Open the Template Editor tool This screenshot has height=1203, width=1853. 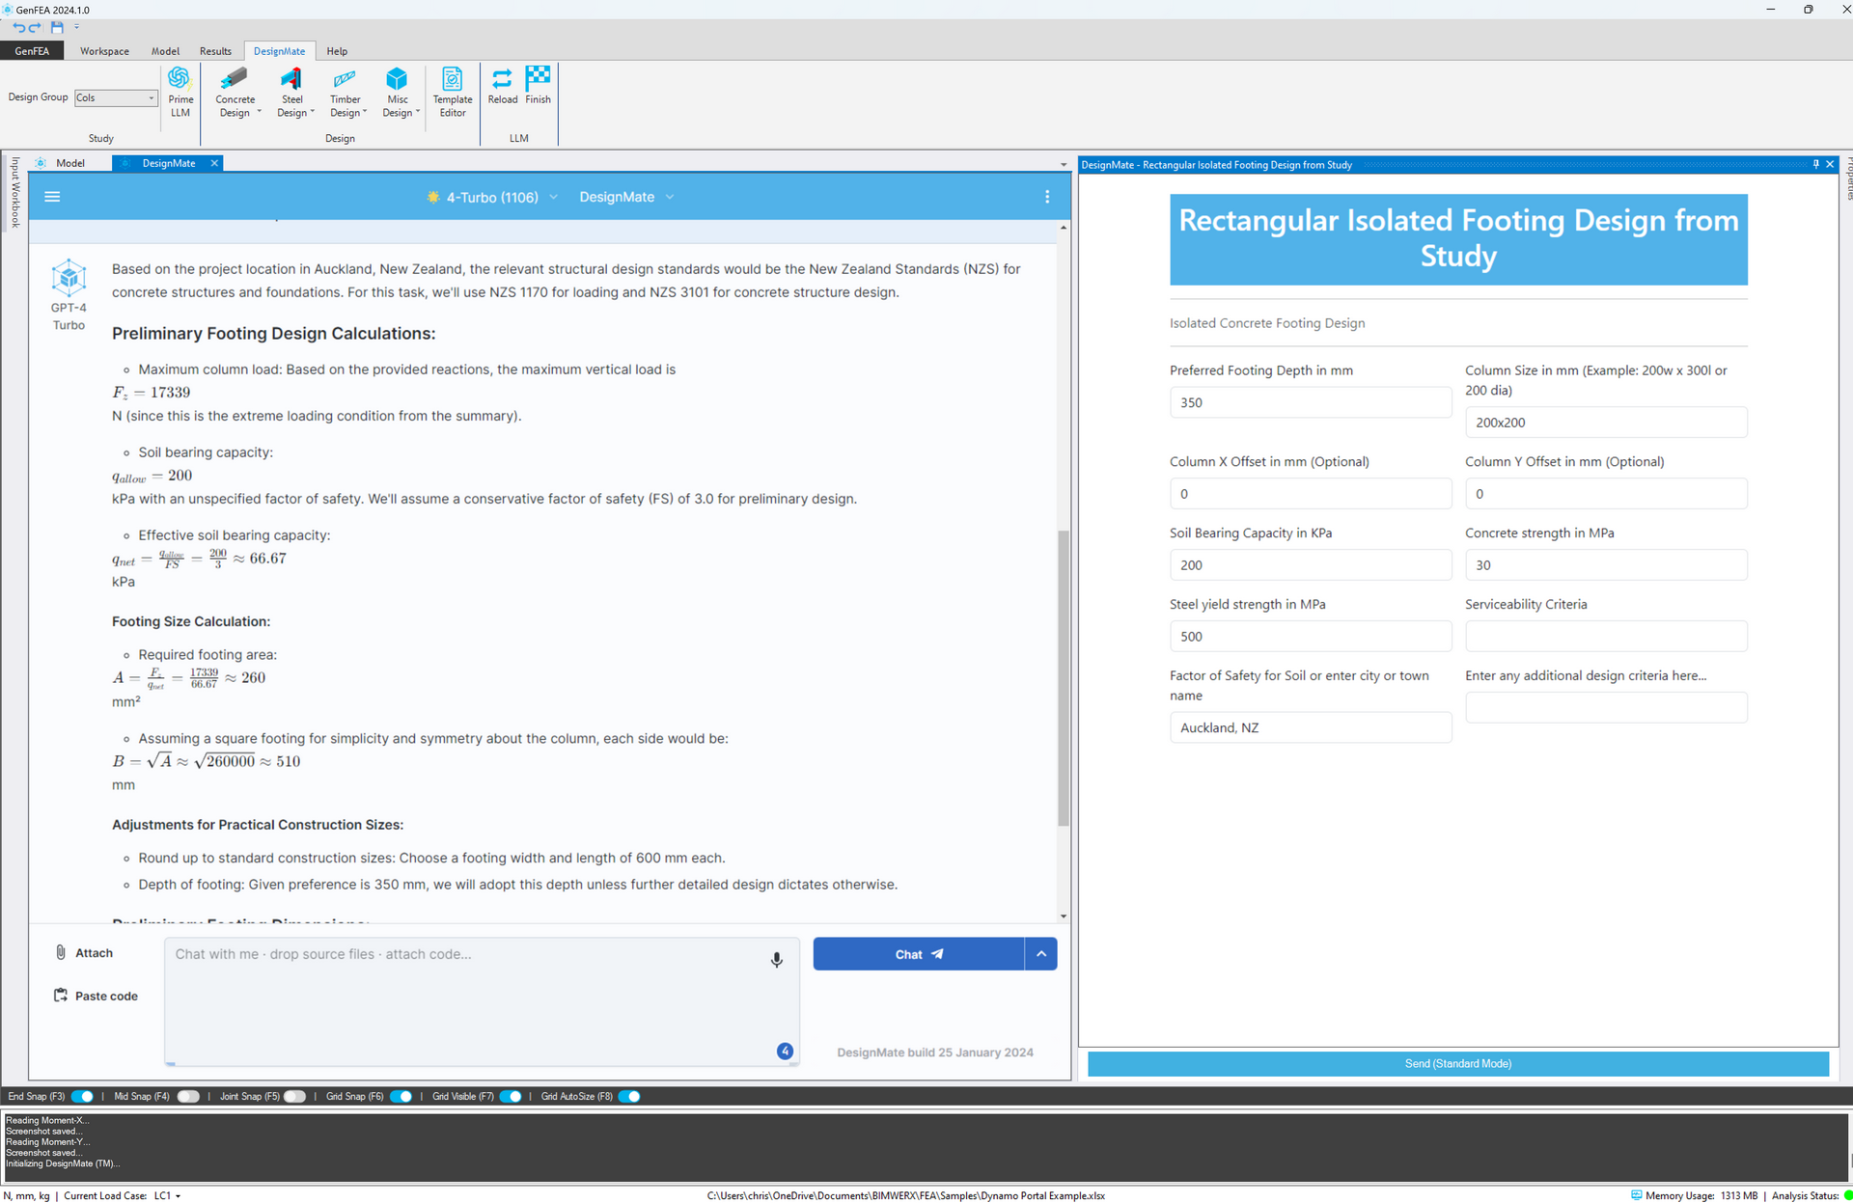[x=452, y=79]
